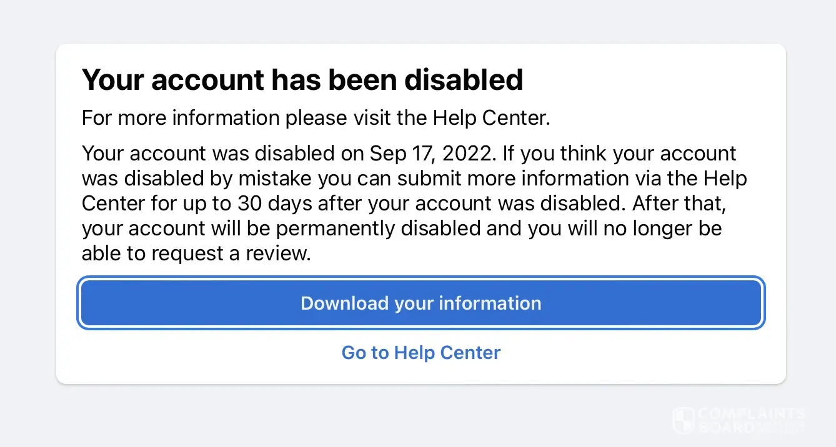836x447 pixels.
Task: Click the 'permanently disabled' phrase
Action: coord(379,228)
